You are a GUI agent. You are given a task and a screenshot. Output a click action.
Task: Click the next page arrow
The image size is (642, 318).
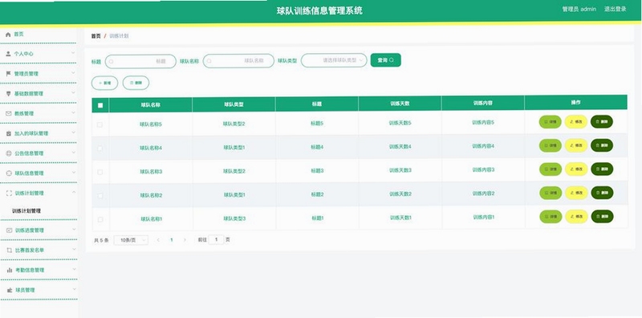tap(185, 240)
